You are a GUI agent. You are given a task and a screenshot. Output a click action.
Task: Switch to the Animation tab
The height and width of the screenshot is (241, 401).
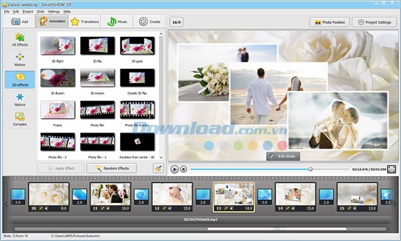click(x=52, y=21)
